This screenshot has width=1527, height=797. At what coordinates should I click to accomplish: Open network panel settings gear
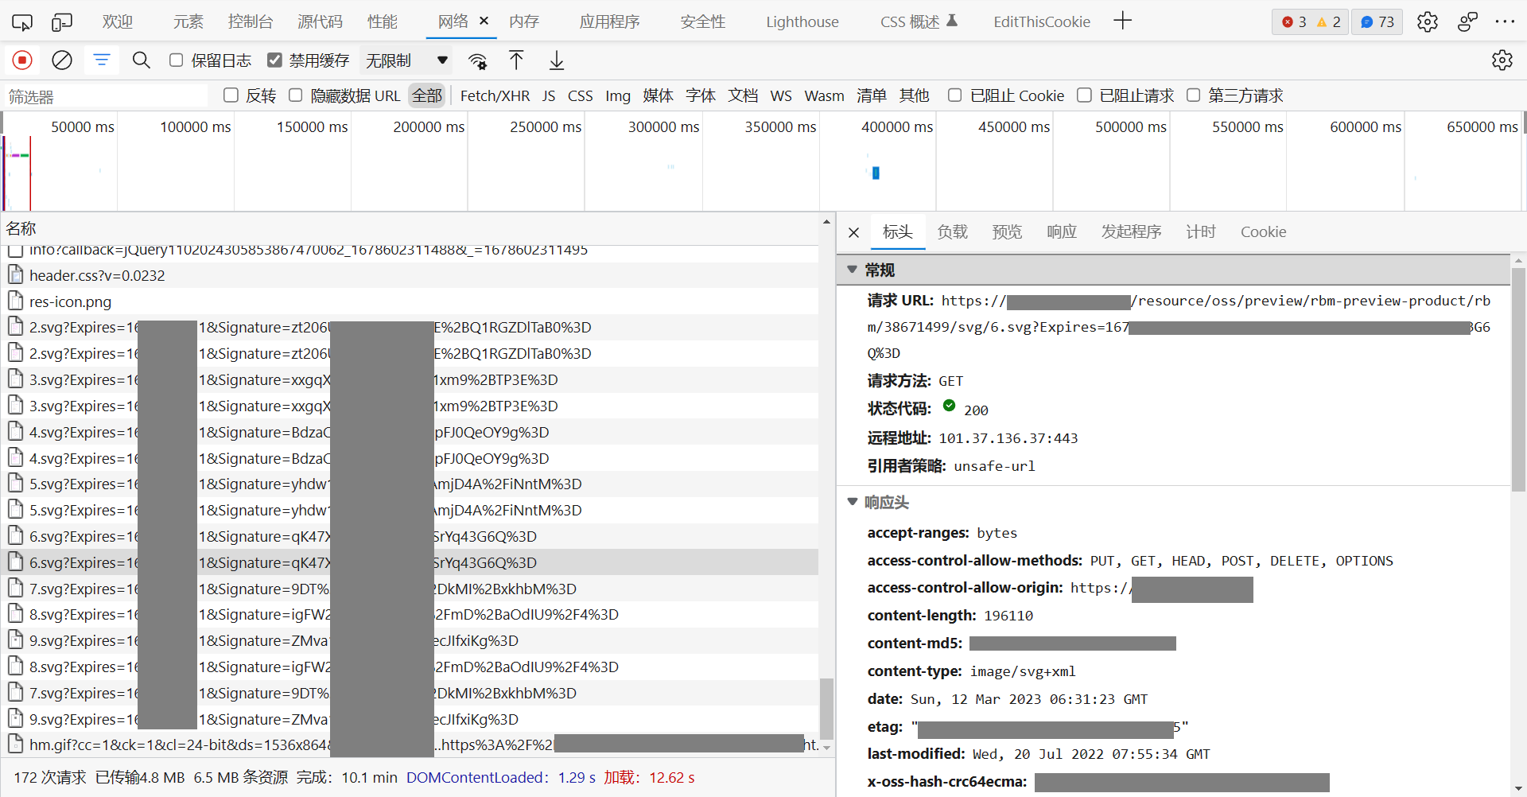point(1502,60)
